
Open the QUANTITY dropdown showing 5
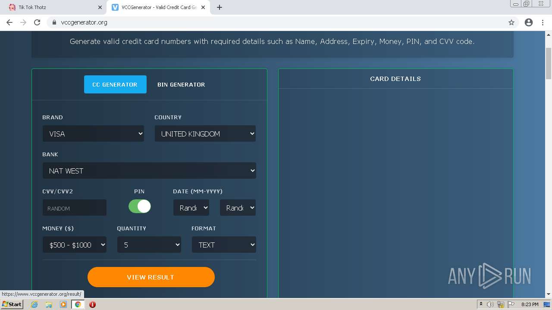pos(149,245)
